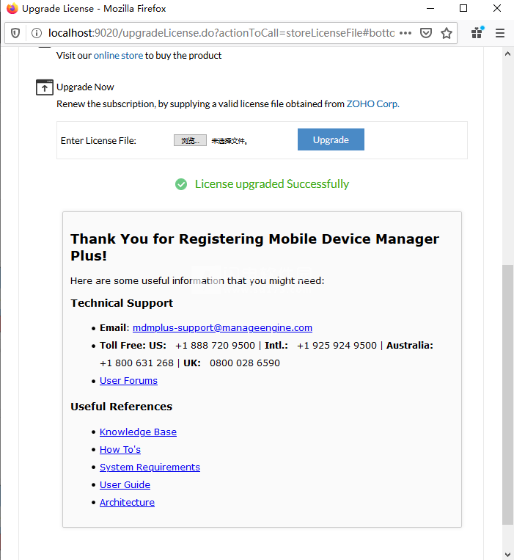Open What's New gift icon
This screenshot has width=514, height=560.
click(477, 32)
